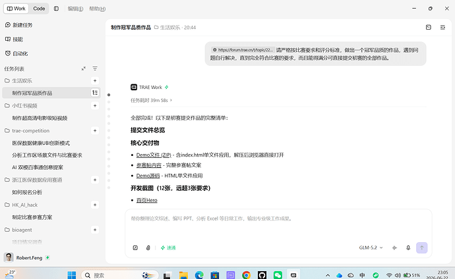Open the 制定比赛参赛方案 task
This screenshot has height=279, width=455.
coord(32,217)
